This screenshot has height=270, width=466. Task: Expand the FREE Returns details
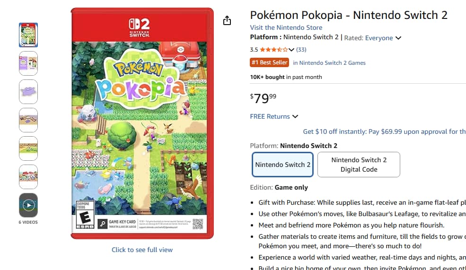point(274,116)
